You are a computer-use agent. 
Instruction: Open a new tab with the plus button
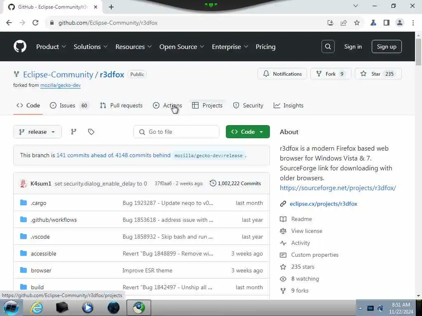(111, 7)
